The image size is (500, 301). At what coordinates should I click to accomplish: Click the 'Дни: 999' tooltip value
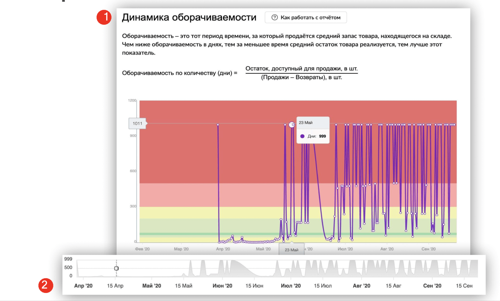317,136
